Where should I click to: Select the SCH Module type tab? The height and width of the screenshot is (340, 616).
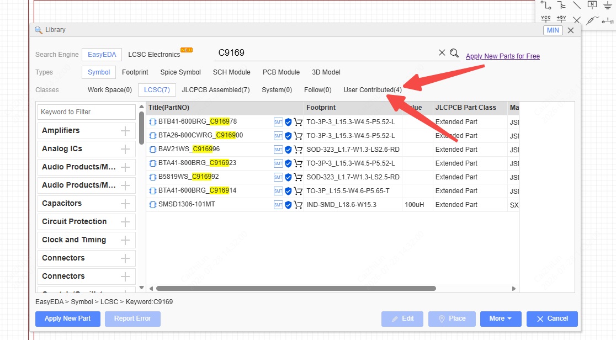(231, 72)
